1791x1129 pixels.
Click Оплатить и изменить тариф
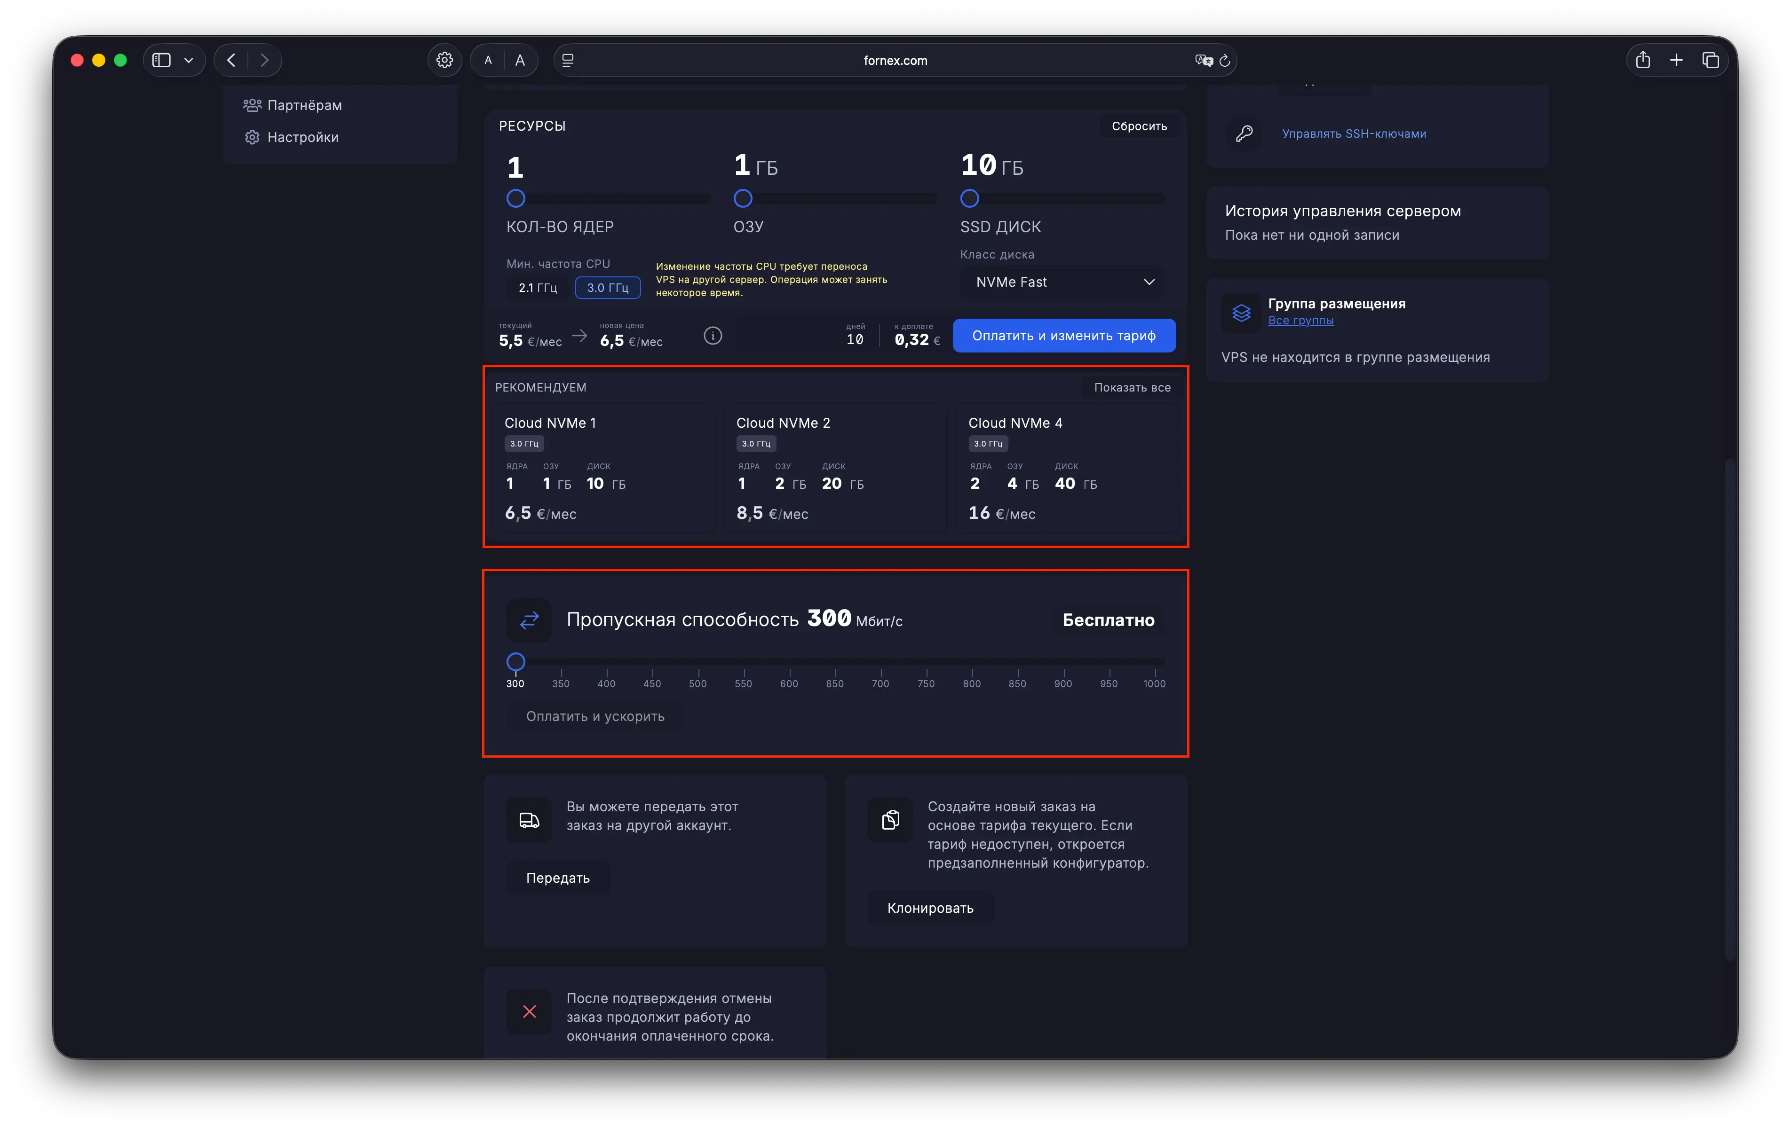tap(1063, 335)
